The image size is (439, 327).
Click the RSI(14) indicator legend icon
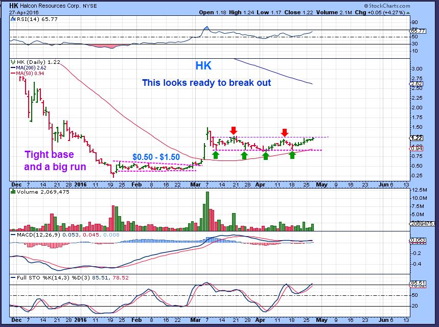(x=13, y=19)
